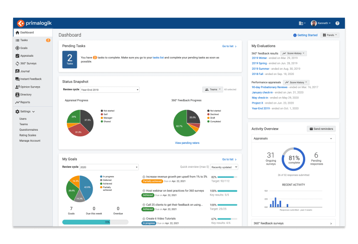
Task: Click the Journal icon in sidebar
Action: [x=17, y=71]
